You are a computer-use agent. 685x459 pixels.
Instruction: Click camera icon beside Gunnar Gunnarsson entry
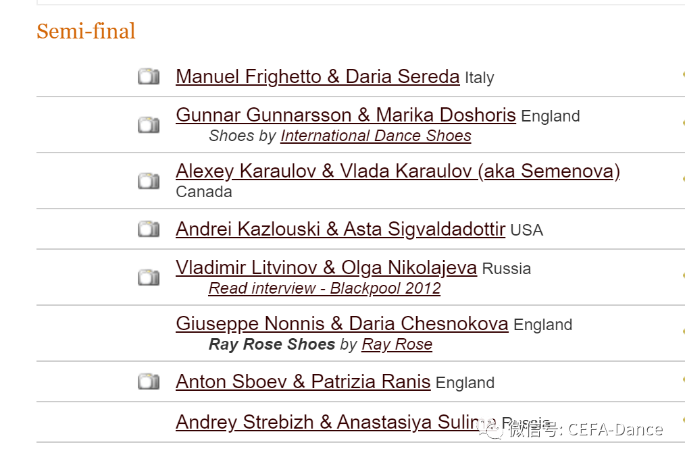pyautogui.click(x=149, y=124)
